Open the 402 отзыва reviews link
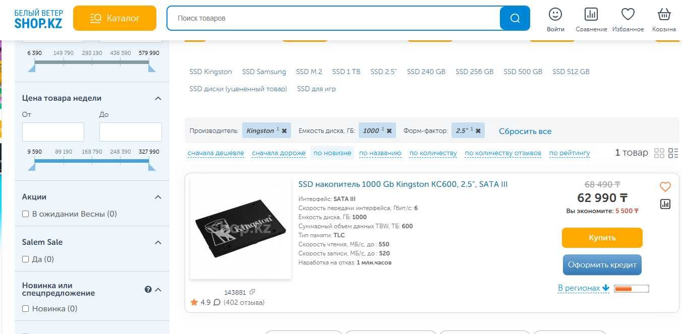Image resolution: width=682 pixels, height=334 pixels. click(244, 303)
